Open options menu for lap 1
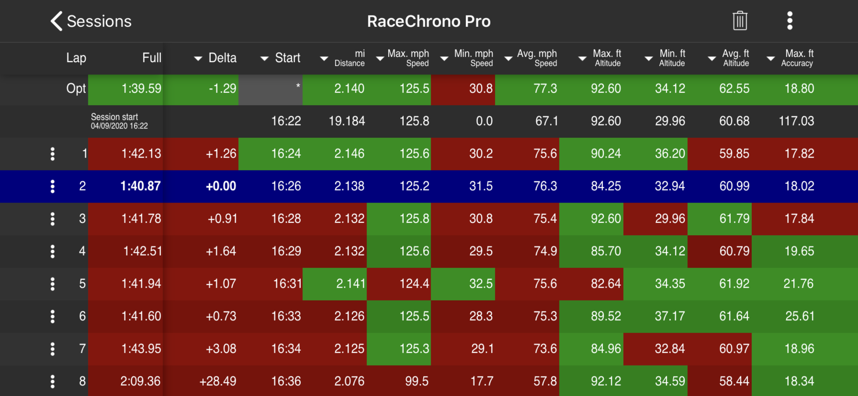 pyautogui.click(x=53, y=154)
